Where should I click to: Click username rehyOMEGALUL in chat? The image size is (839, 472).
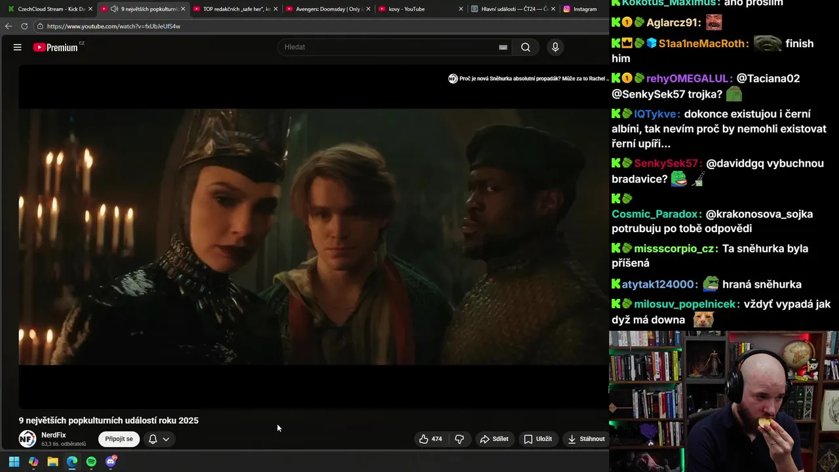[689, 78]
